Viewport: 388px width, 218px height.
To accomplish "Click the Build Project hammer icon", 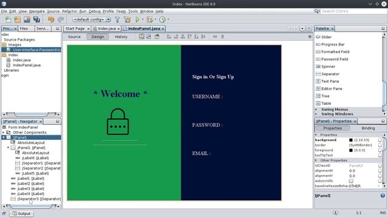I will (x=117, y=19).
